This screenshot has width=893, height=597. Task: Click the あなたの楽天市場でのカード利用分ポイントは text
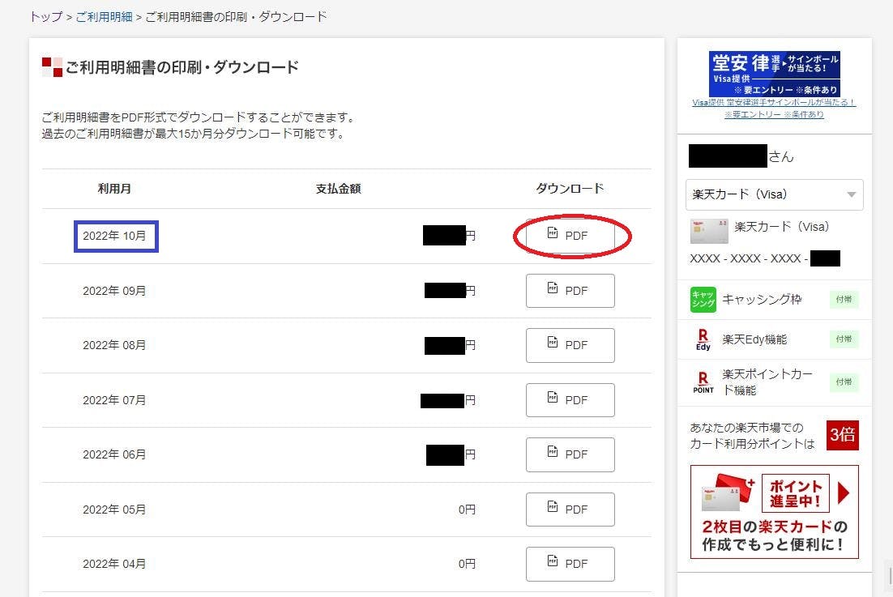point(752,436)
